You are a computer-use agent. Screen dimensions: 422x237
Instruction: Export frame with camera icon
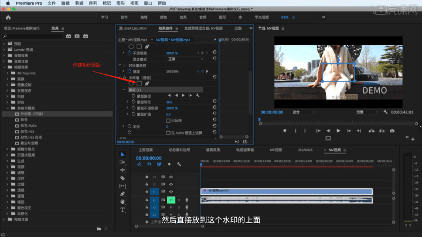392,131
